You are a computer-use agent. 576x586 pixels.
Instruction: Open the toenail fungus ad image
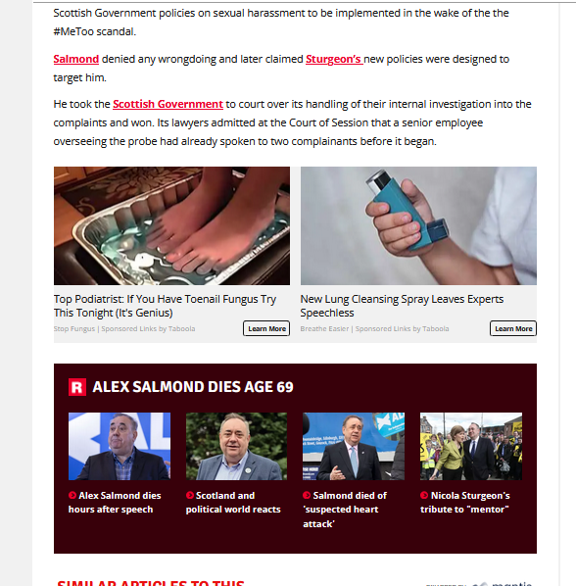[171, 225]
